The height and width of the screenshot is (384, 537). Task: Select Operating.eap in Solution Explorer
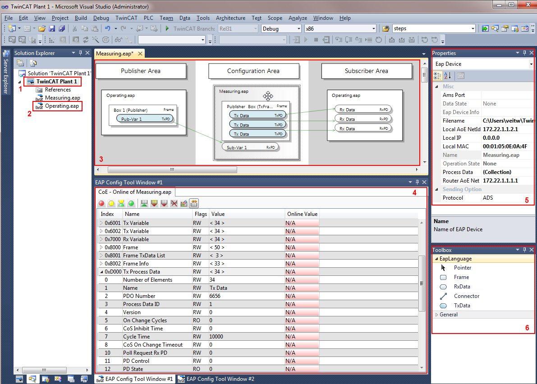click(x=62, y=106)
